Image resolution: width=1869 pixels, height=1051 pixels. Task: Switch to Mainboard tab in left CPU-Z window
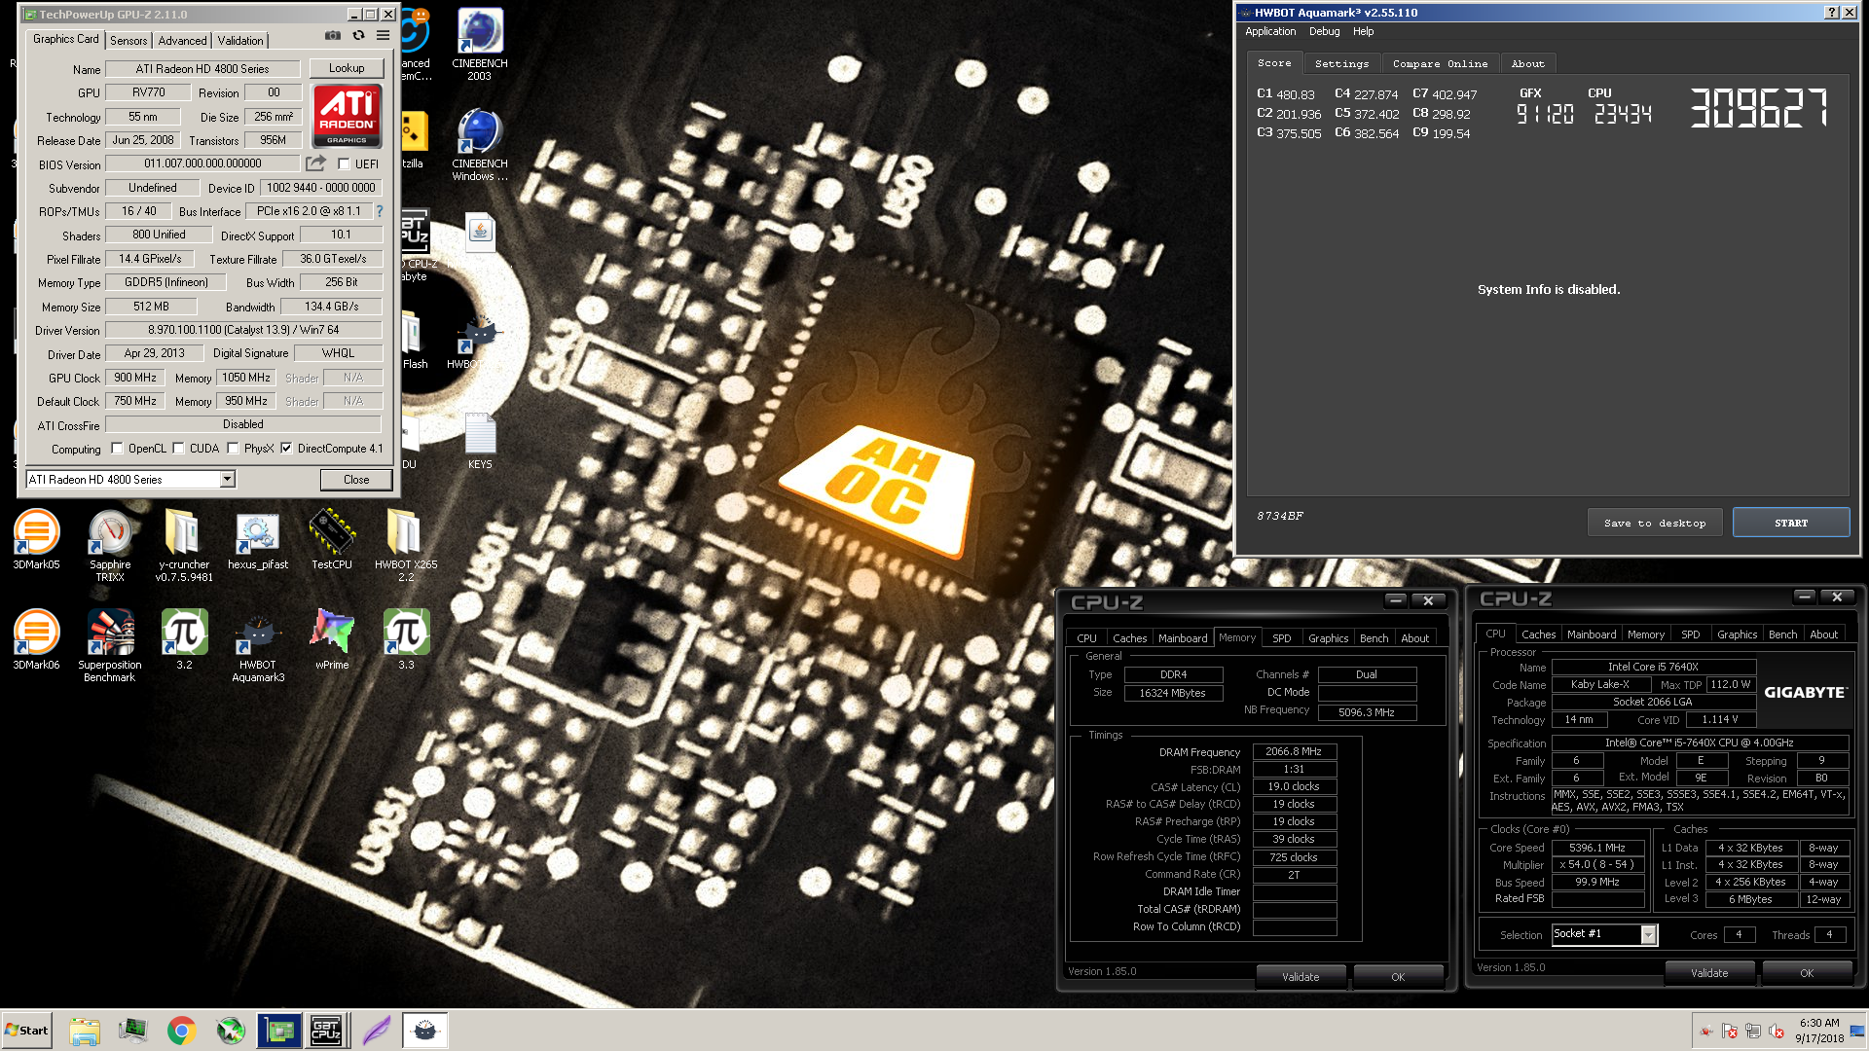tap(1182, 638)
